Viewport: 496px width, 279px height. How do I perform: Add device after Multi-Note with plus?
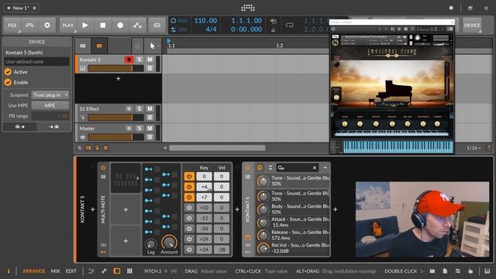[x=237, y=209]
